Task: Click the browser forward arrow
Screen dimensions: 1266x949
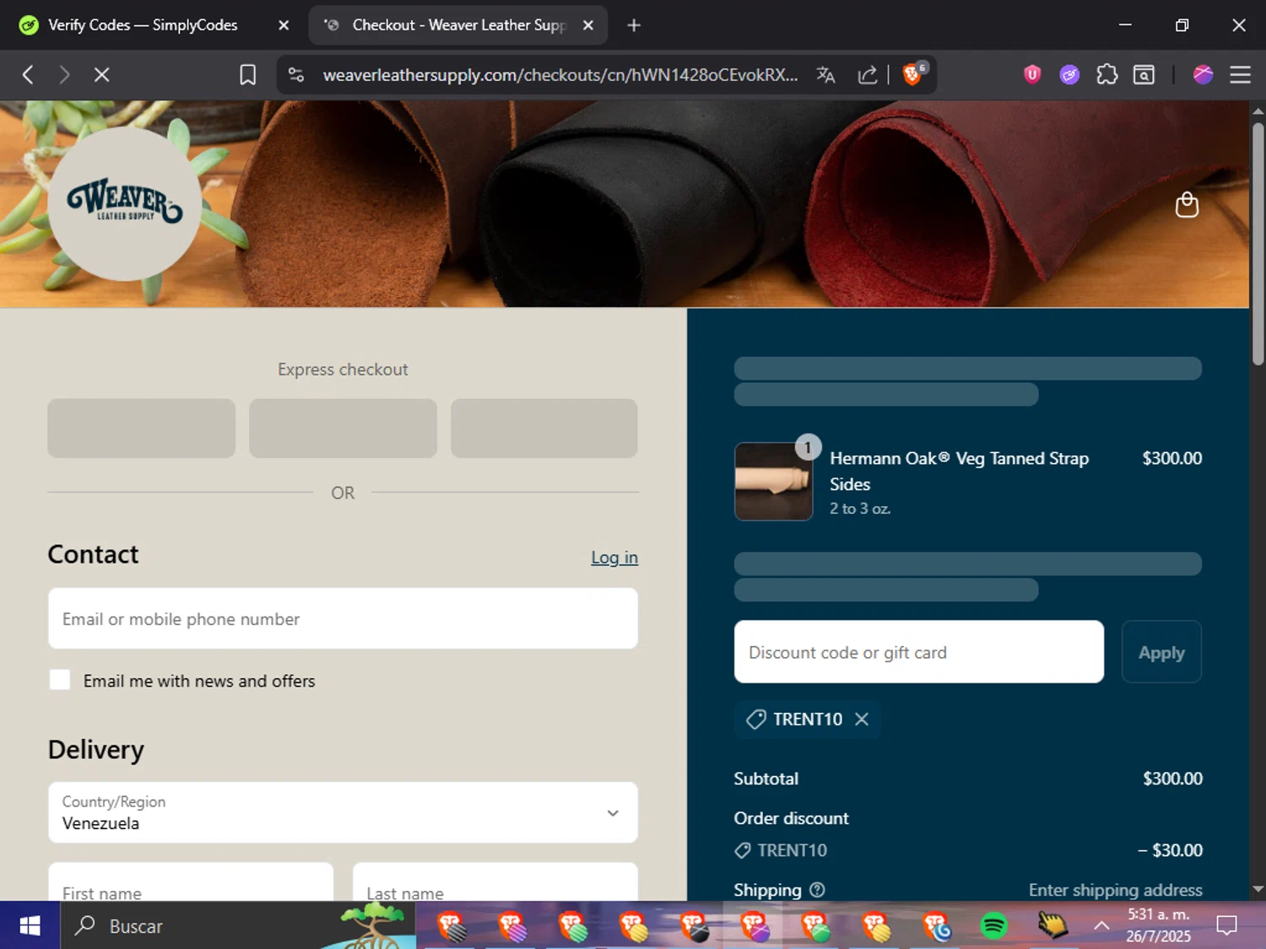Action: click(64, 75)
